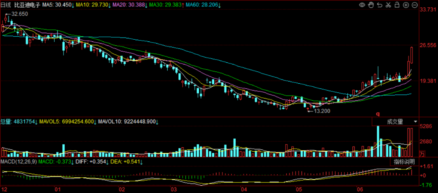Select the MA5 moving average label
This screenshot has width=438, height=193.
pyautogui.click(x=64, y=4)
